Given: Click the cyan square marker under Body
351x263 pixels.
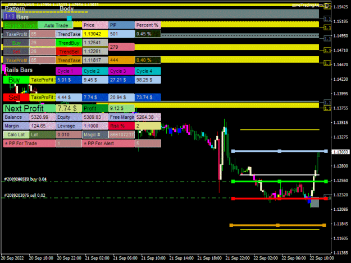Looking at the screenshot, I should pyautogui.click(x=69, y=18).
